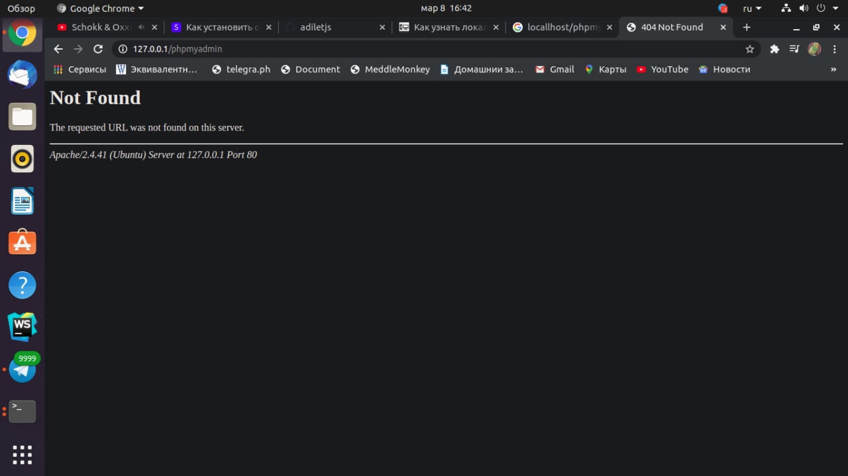
Task: Click the 'Not Found' heading text
Action: [x=95, y=97]
